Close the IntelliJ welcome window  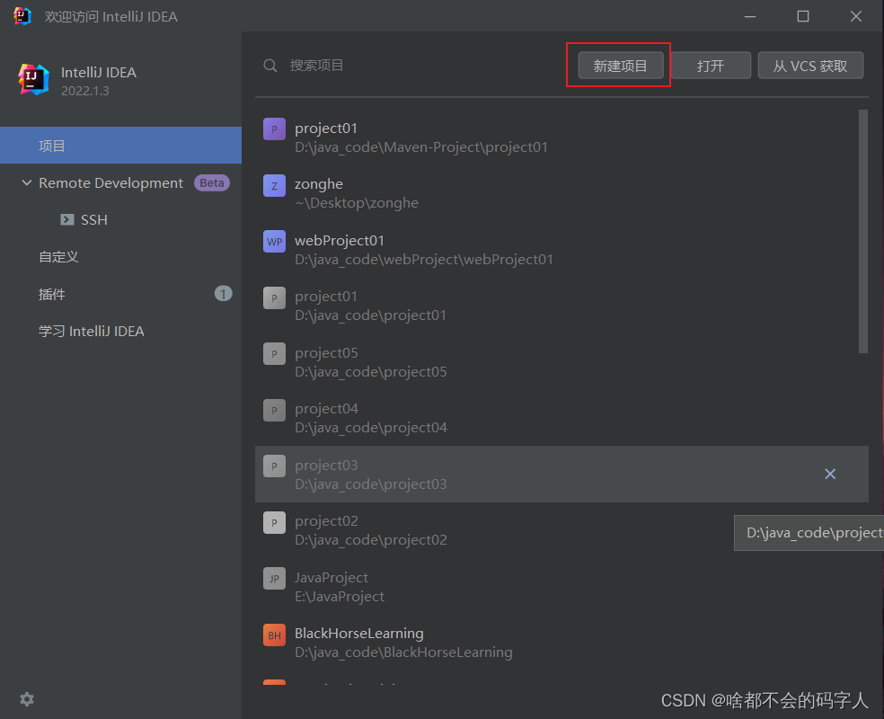click(856, 16)
